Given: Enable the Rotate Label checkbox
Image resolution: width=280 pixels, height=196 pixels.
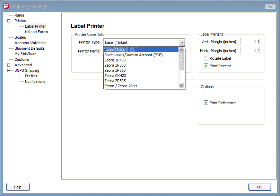Looking at the screenshot, I should 206,58.
